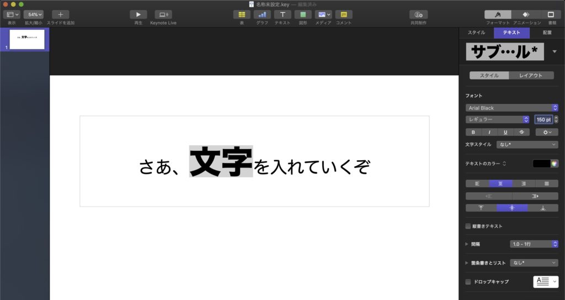Screen dimensions: 565x300
Task: Open the black text color swatch
Action: [542, 164]
